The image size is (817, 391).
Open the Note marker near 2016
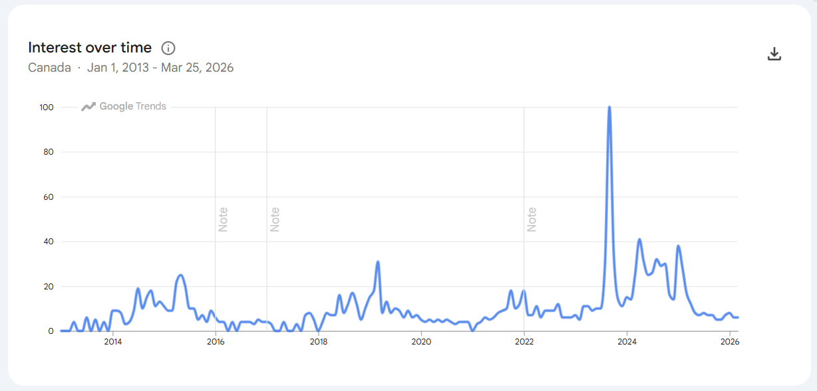click(224, 219)
